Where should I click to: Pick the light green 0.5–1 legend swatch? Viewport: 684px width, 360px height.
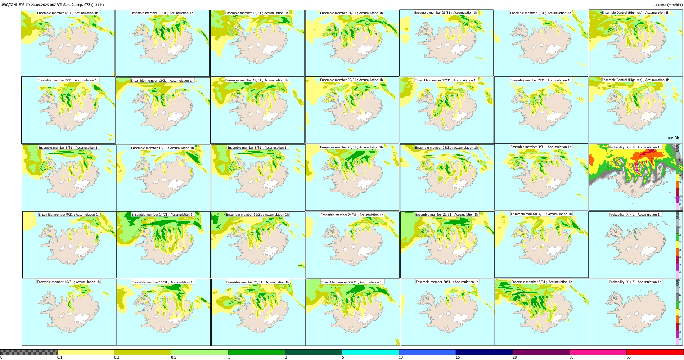point(199,352)
